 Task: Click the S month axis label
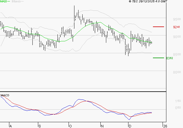click(40, 126)
